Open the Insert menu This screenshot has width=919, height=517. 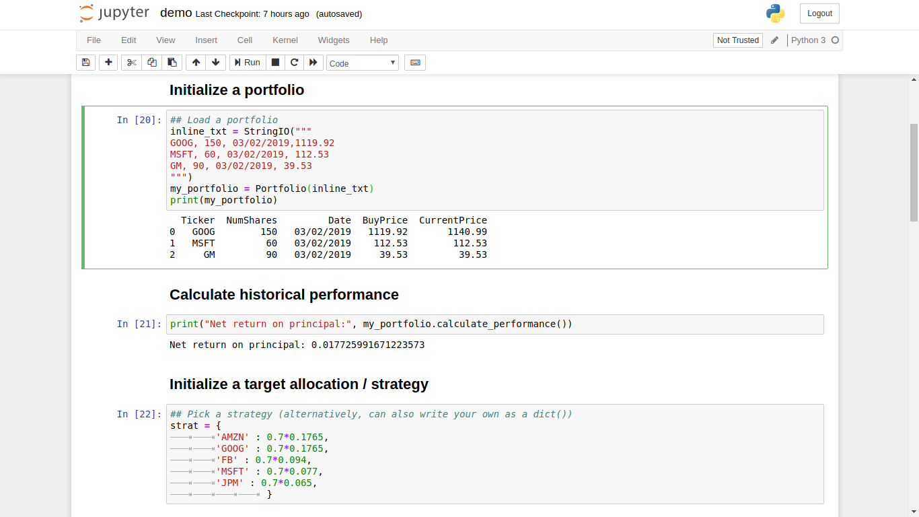[206, 40]
